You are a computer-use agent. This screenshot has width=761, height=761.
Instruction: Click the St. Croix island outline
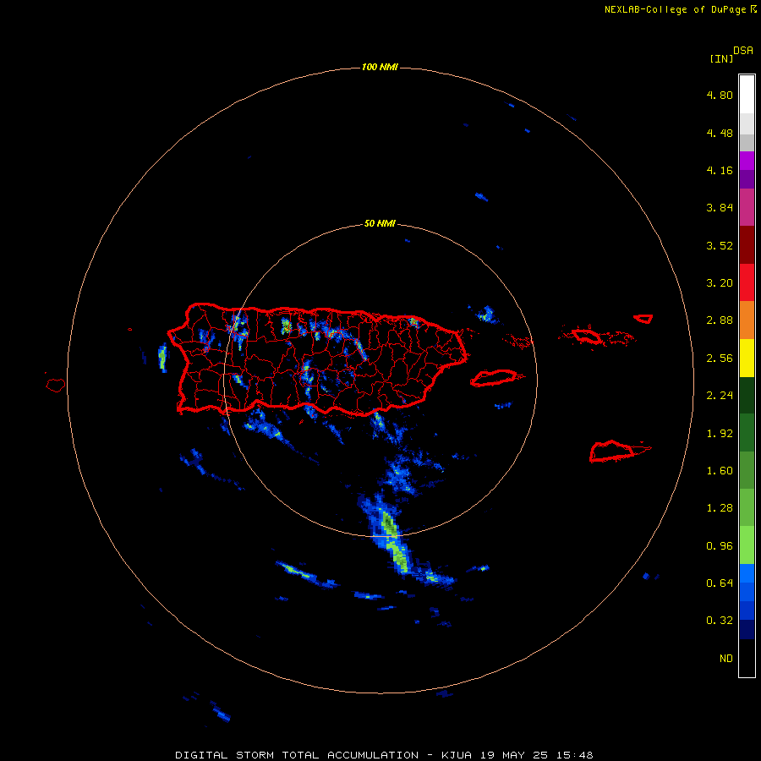pyautogui.click(x=612, y=452)
